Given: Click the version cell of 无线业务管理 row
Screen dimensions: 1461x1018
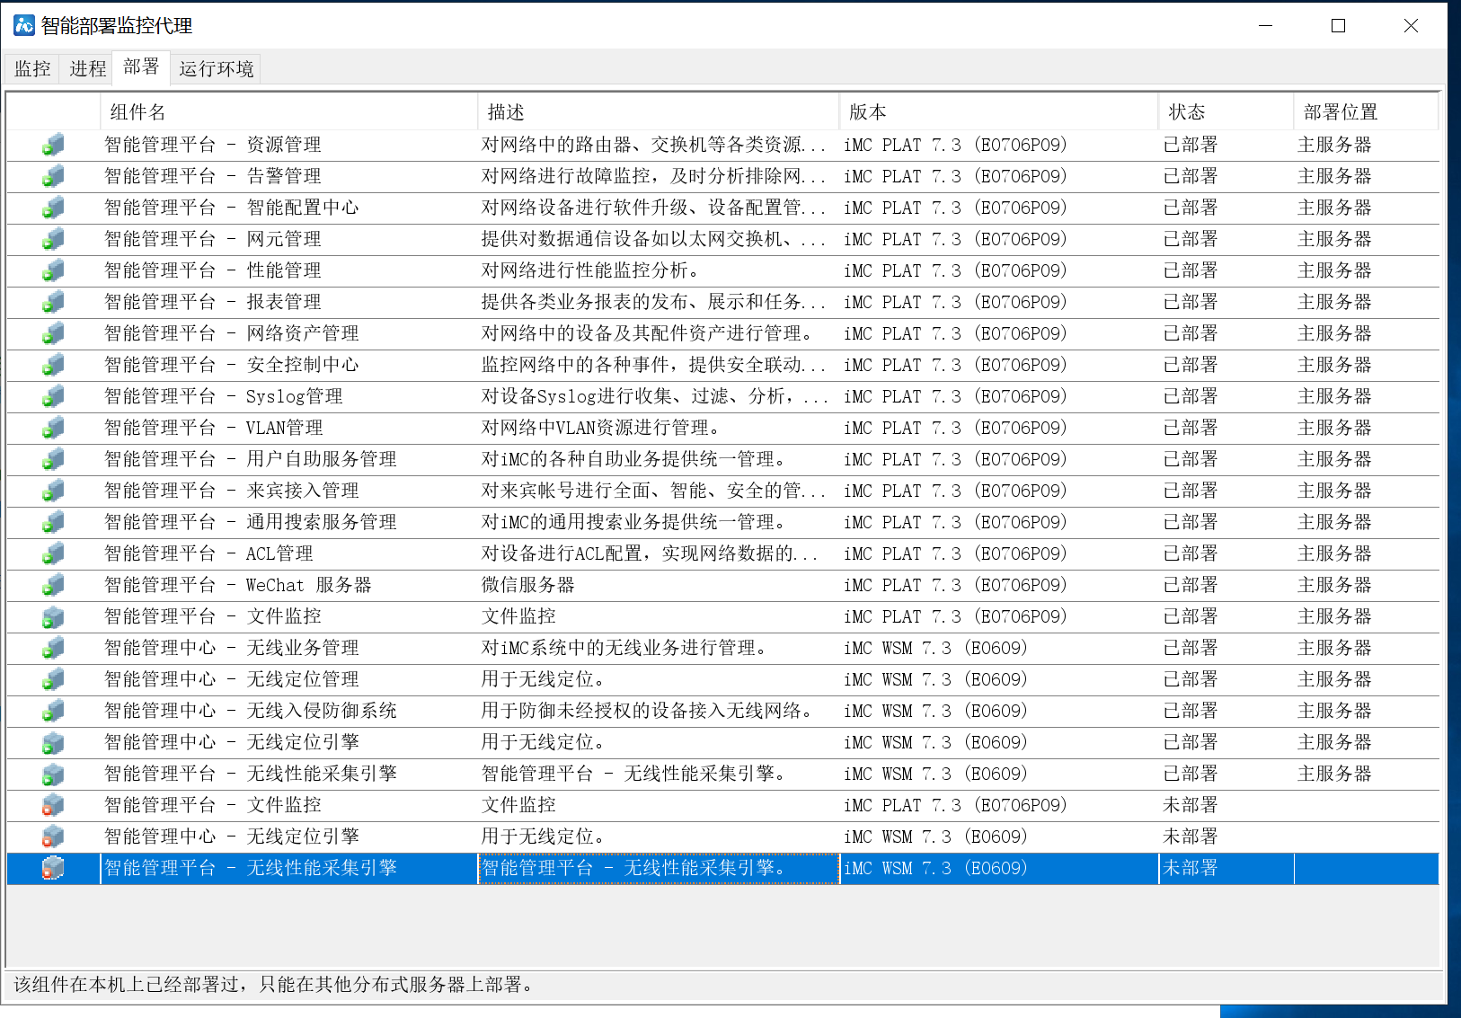Looking at the screenshot, I should point(935,648).
